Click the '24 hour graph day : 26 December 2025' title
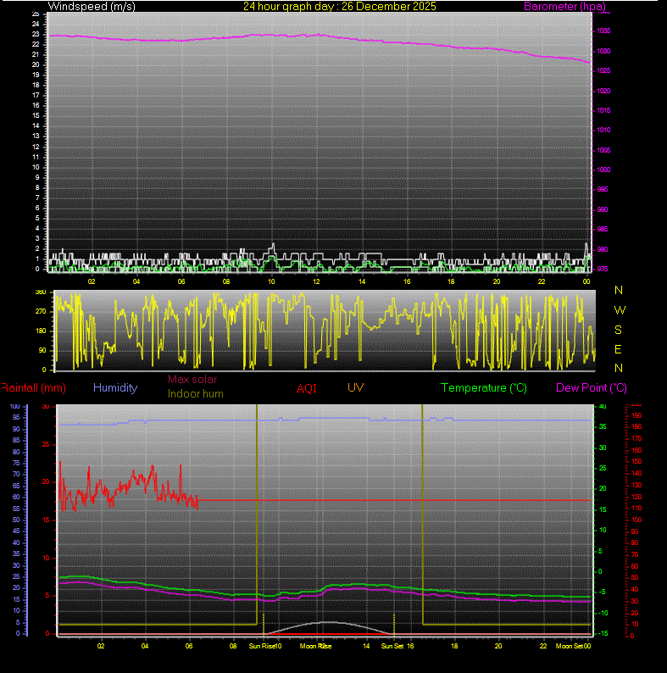This screenshot has height=673, width=667. pos(340,7)
